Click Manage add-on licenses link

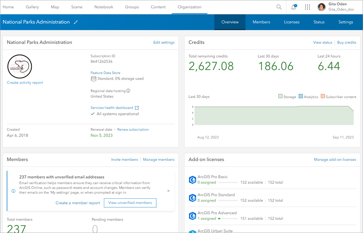(x=335, y=160)
